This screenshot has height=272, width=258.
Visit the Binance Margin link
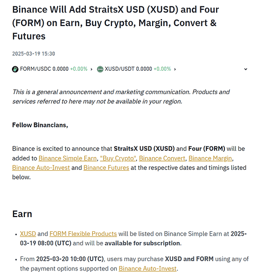point(210,158)
